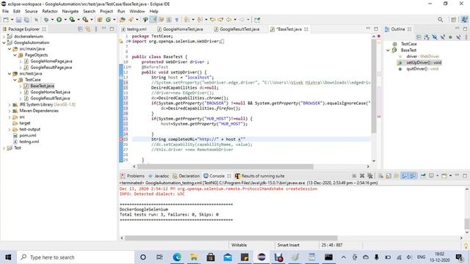Image resolution: width=470 pixels, height=264 pixels.
Task: Toggle Show Console on standard error change
Action: pos(413,176)
